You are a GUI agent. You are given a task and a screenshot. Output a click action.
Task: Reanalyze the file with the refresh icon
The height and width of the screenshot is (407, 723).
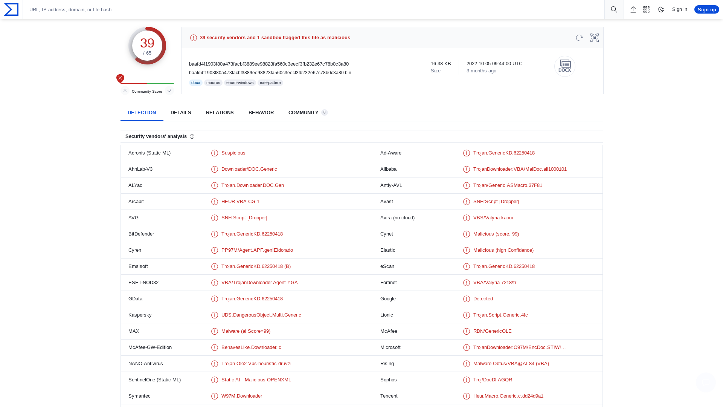(x=579, y=38)
